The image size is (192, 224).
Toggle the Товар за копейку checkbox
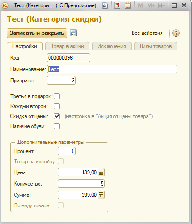[x=60, y=162]
